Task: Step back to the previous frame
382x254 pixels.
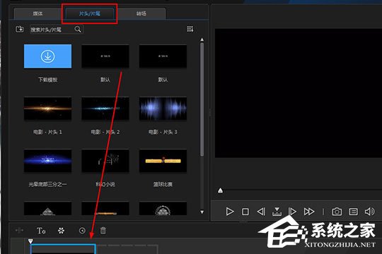Action: click(261, 212)
